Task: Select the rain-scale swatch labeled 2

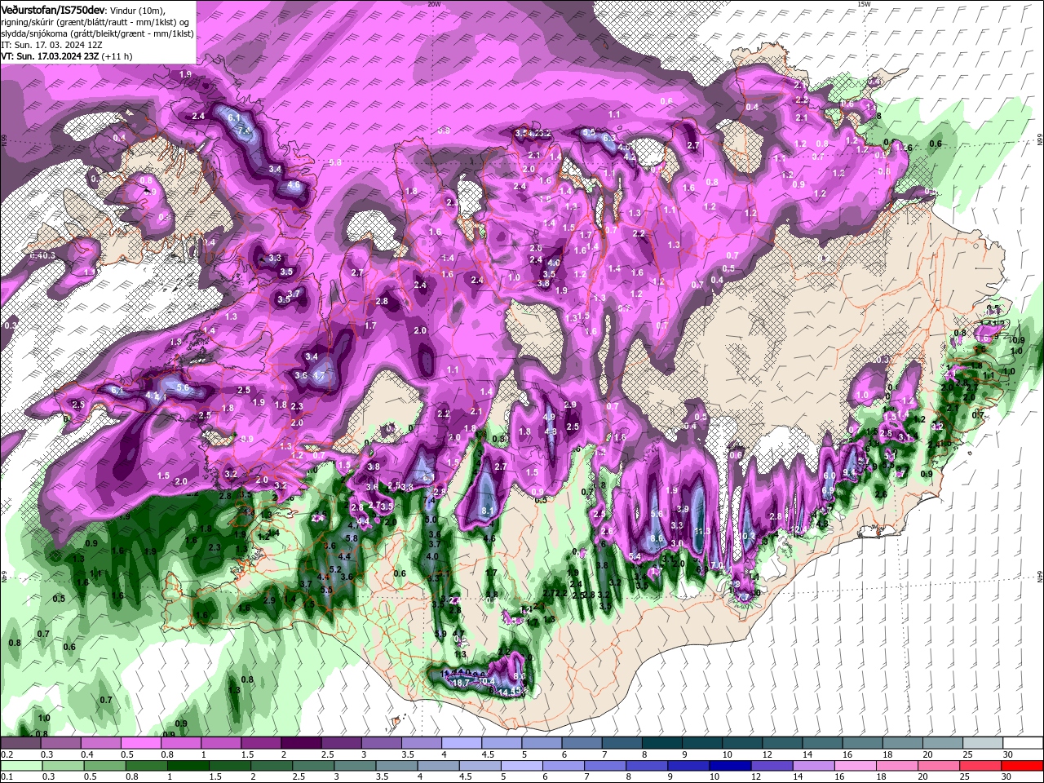Action: pos(272,766)
